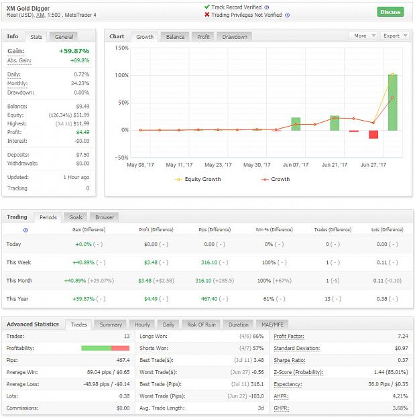Click the Profit Factor label link

coord(289,337)
